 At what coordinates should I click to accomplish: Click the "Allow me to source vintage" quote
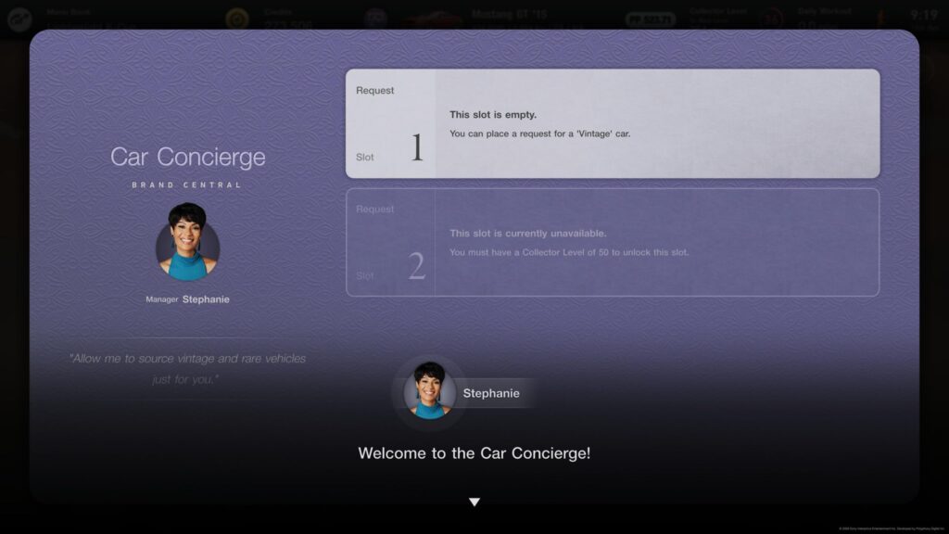click(187, 369)
